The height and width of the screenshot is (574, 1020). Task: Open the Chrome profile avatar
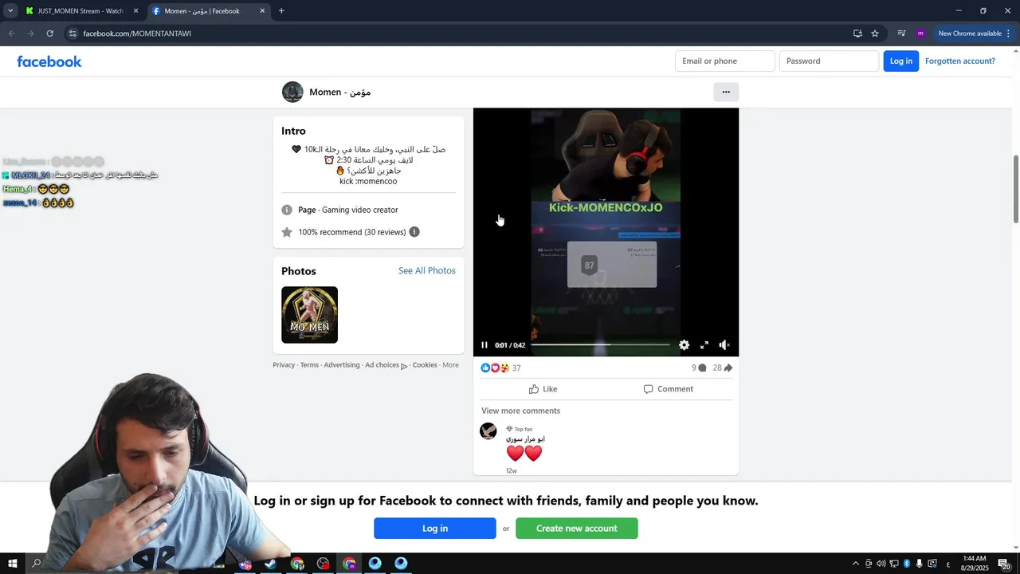click(x=920, y=33)
